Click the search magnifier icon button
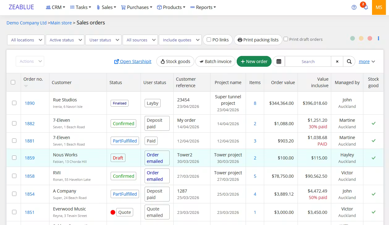Image resolution: width=389 pixels, height=225 pixels. point(349,62)
